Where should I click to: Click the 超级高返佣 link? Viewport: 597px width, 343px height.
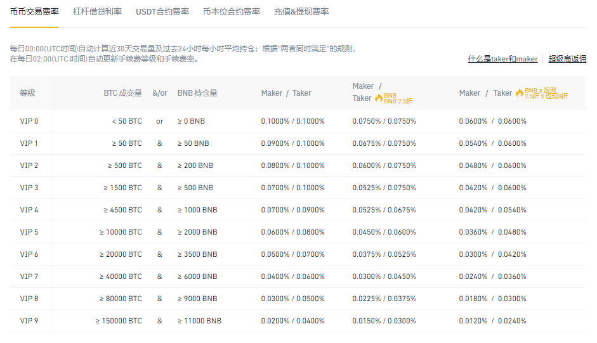point(567,59)
